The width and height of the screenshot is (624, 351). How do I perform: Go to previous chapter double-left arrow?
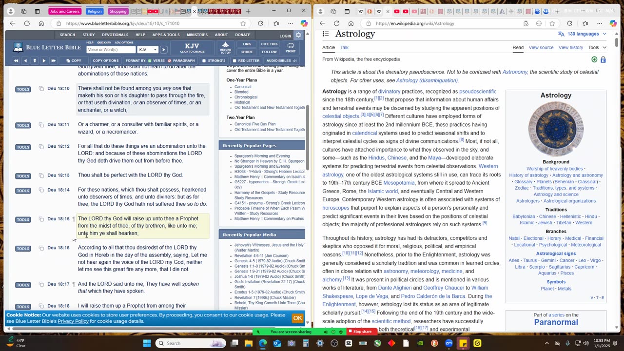click(16, 60)
